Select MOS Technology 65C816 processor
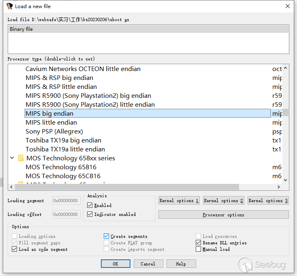This screenshot has height=276, width=297. click(x=63, y=176)
